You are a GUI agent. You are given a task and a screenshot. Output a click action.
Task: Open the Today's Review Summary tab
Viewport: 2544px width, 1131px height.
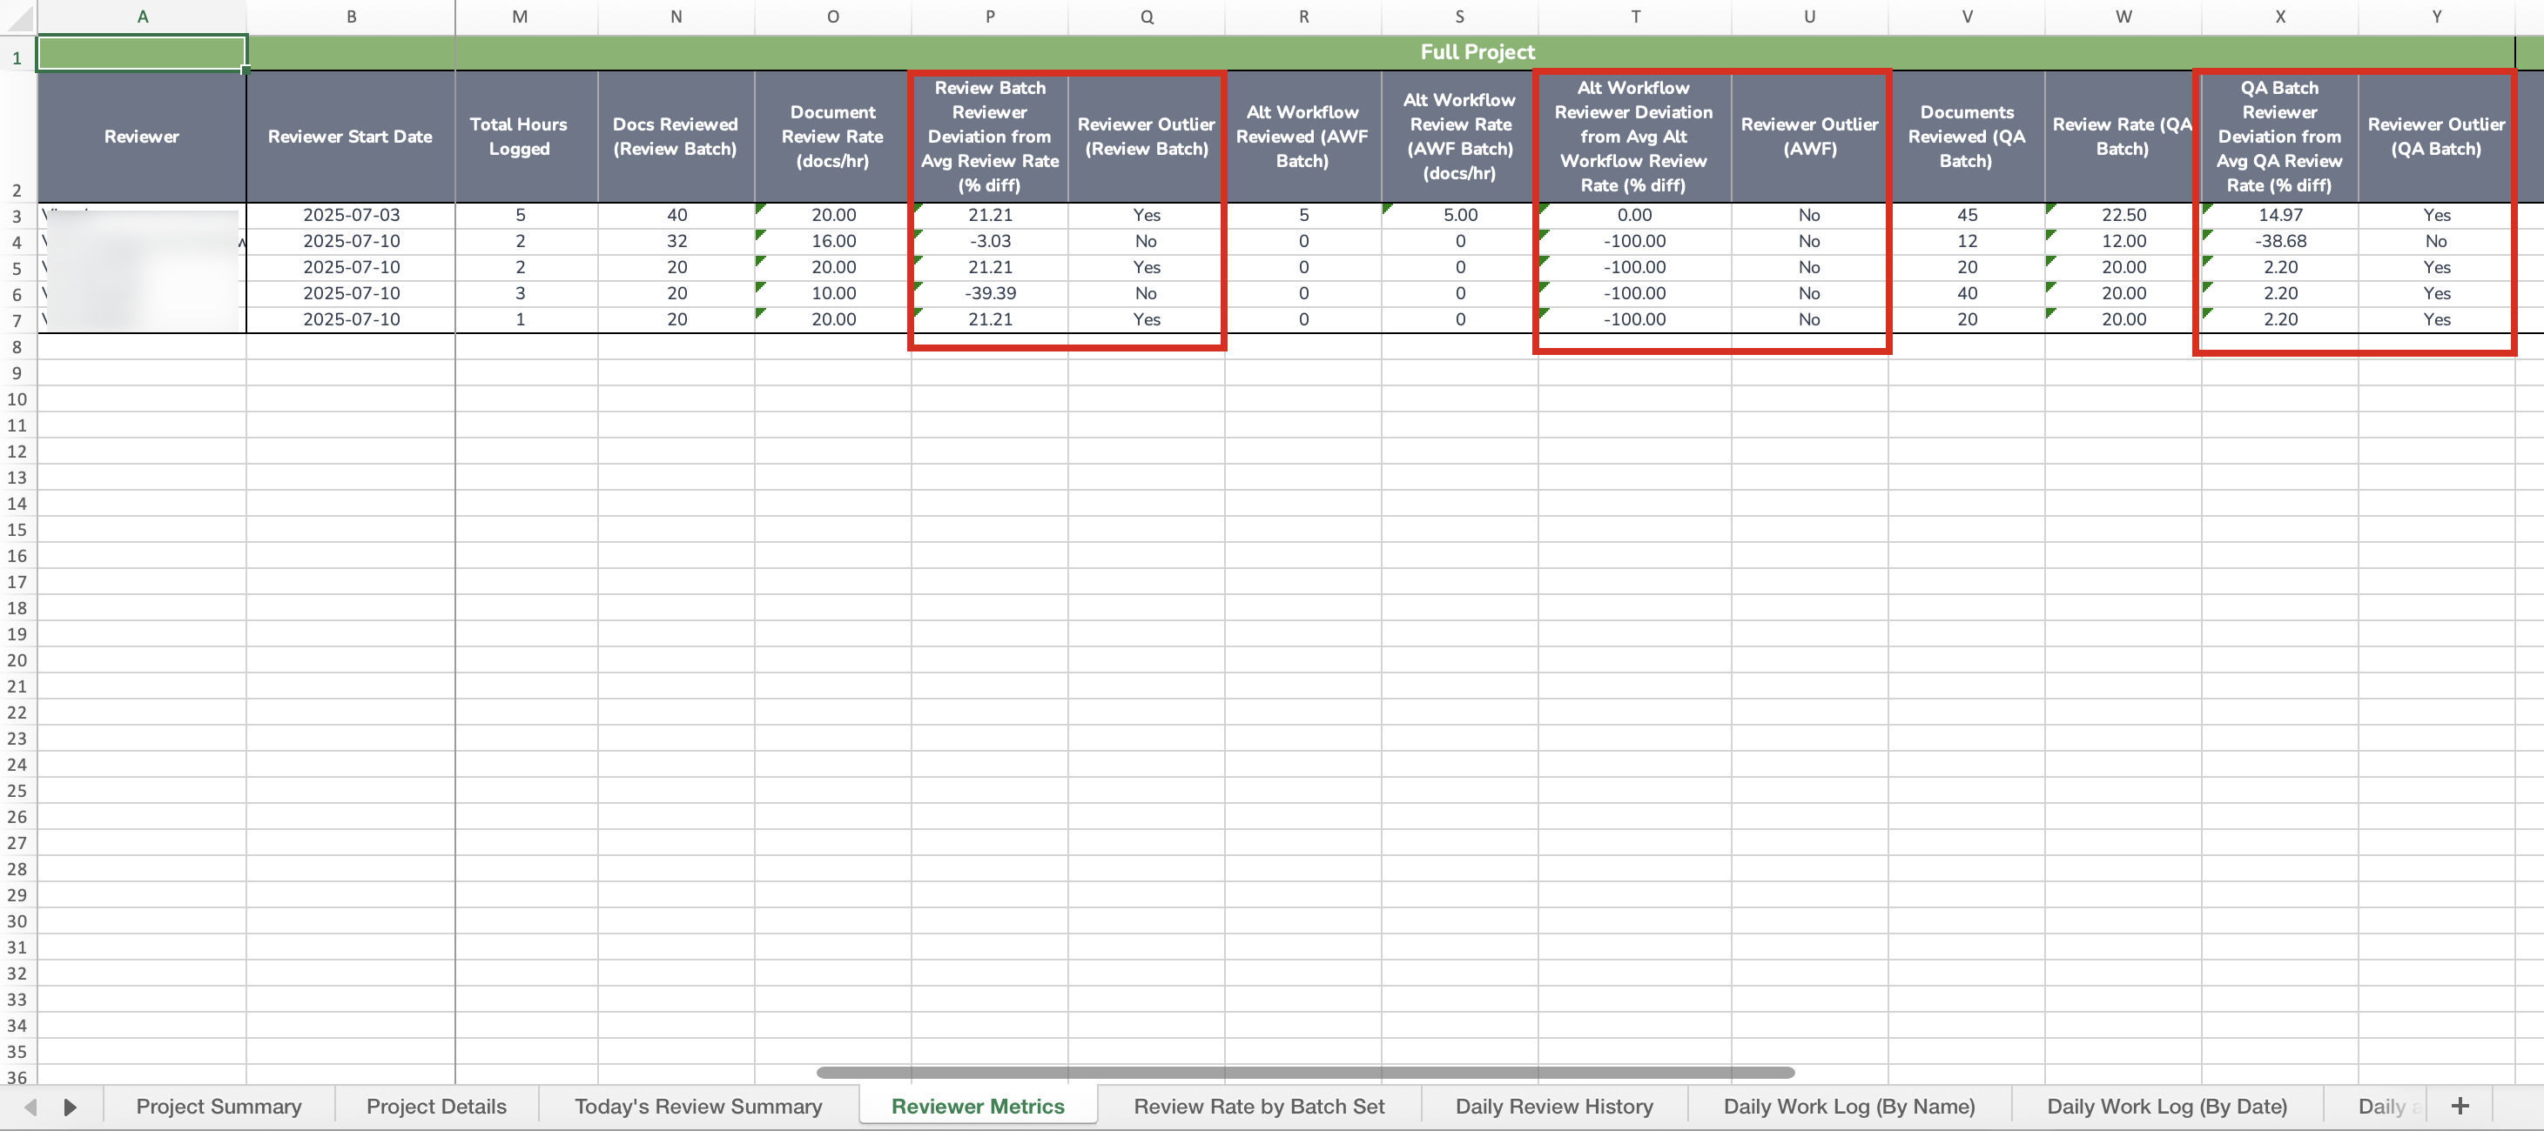tap(698, 1107)
